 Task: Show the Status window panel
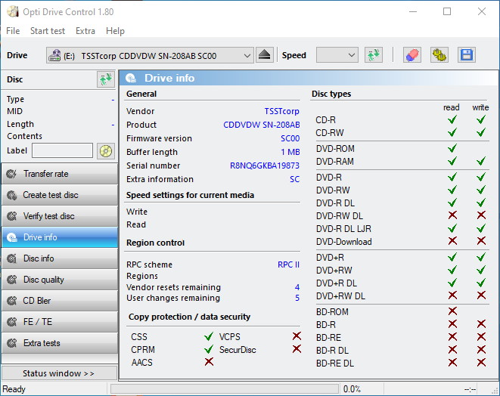tap(59, 373)
